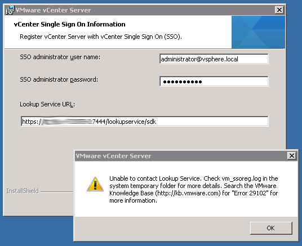Focus the SSO administrator user name field
The image size is (302, 246).
coord(214,59)
